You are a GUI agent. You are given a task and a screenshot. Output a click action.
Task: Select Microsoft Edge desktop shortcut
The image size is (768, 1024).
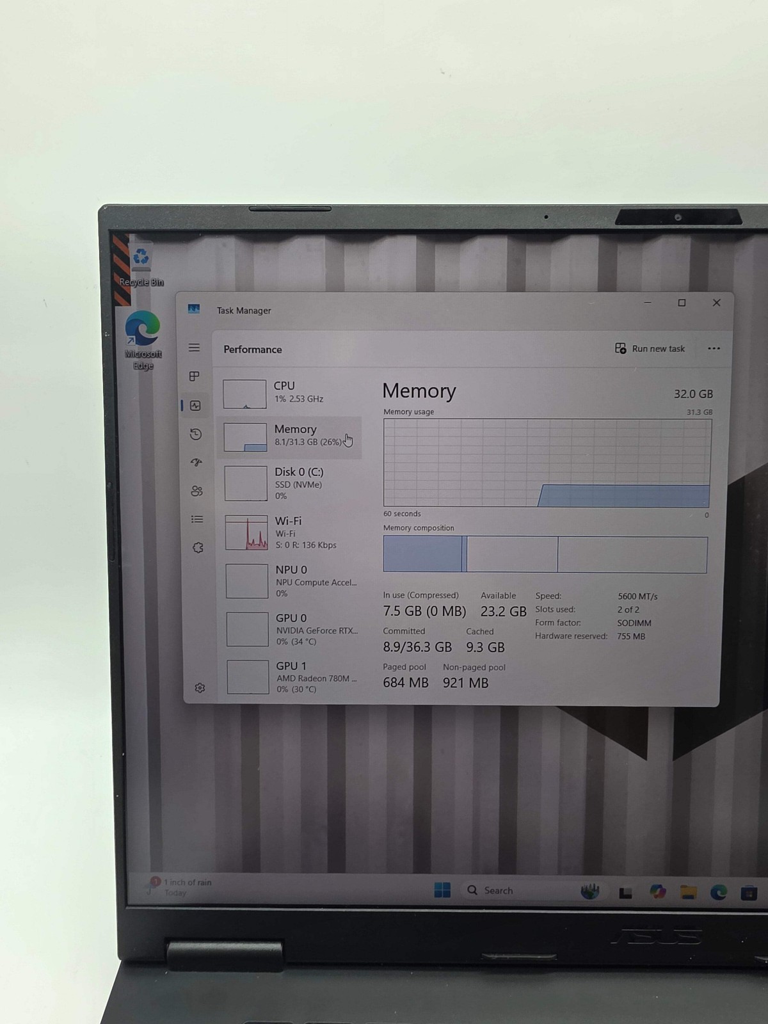click(143, 340)
